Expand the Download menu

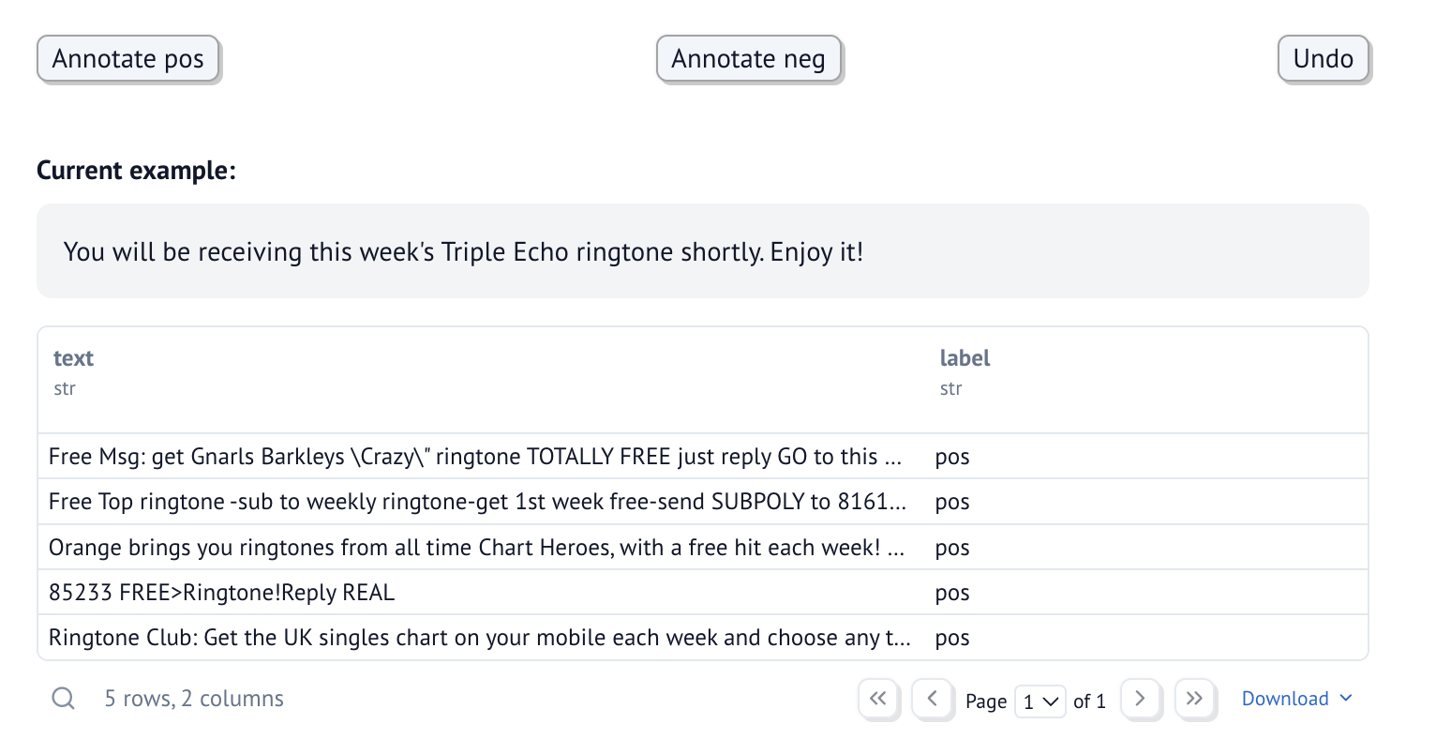1296,699
